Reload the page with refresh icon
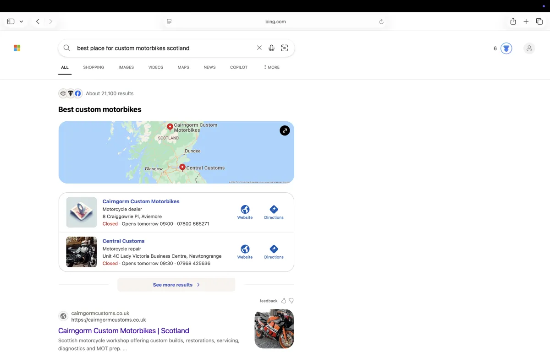 (x=381, y=22)
